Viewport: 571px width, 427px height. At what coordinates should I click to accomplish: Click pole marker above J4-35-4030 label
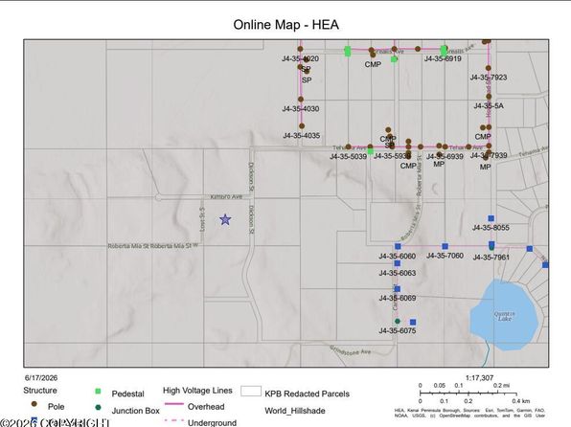coord(301,99)
